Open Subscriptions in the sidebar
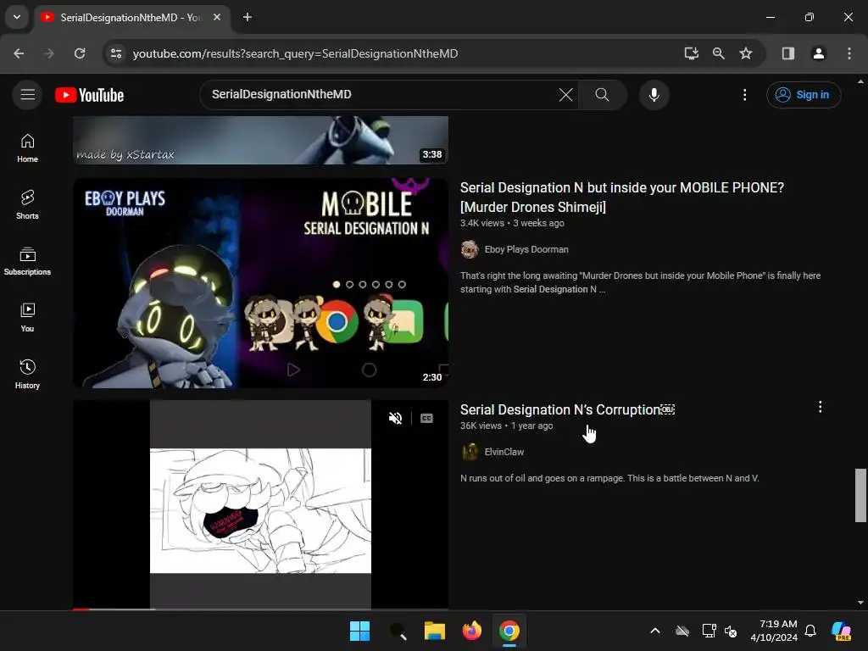Screen dimensions: 868x651 [27, 261]
